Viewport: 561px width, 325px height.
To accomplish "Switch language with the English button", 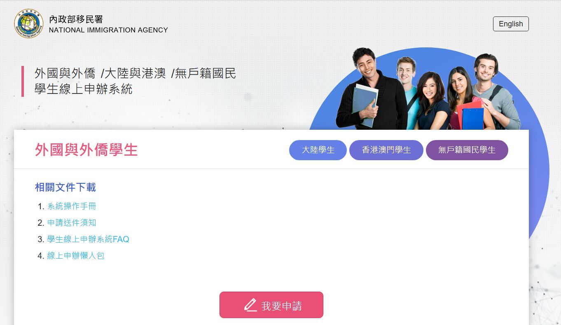I will tap(511, 24).
